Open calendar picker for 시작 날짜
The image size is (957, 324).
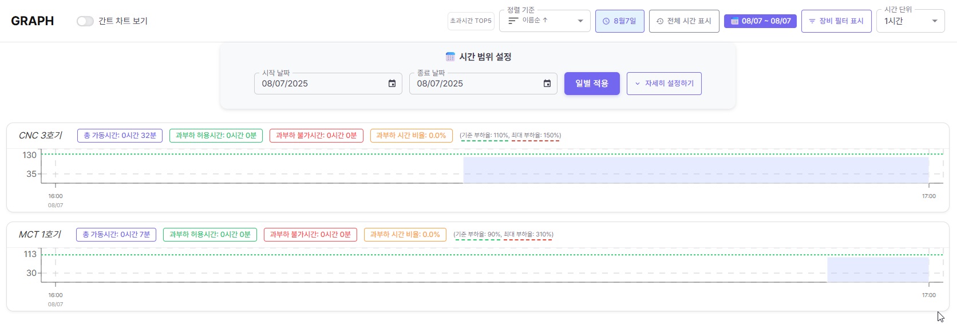click(392, 84)
